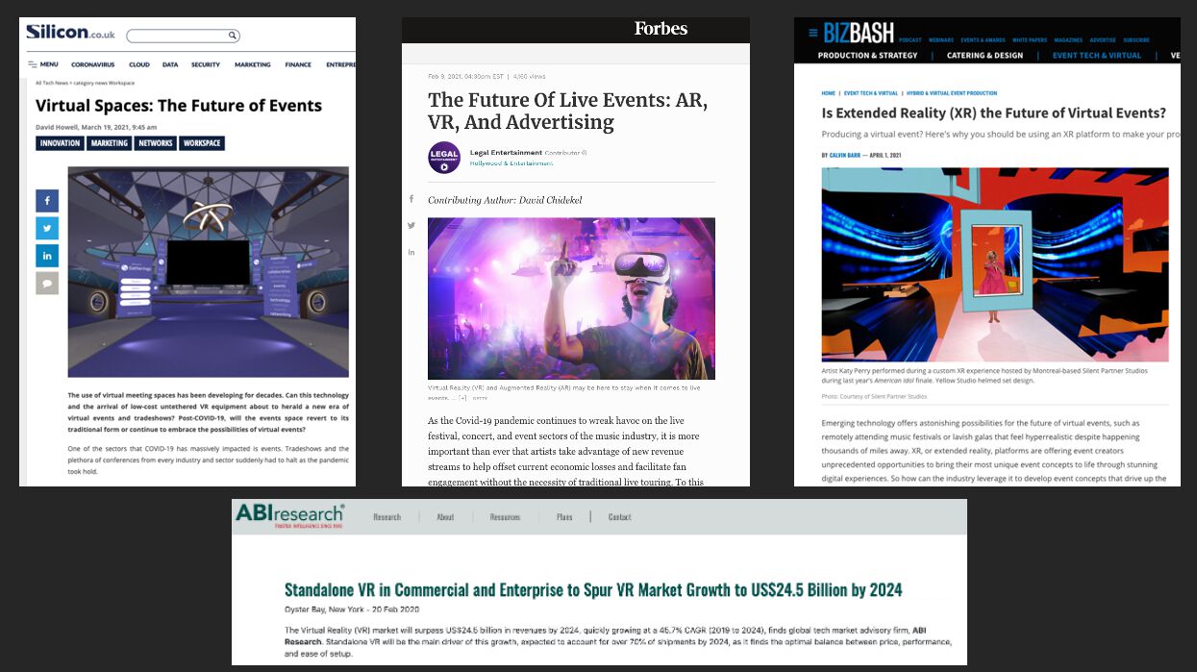Open Hollywood & Entertainment link on Forbes
Screen dimensions: 1197x672
tap(511, 163)
